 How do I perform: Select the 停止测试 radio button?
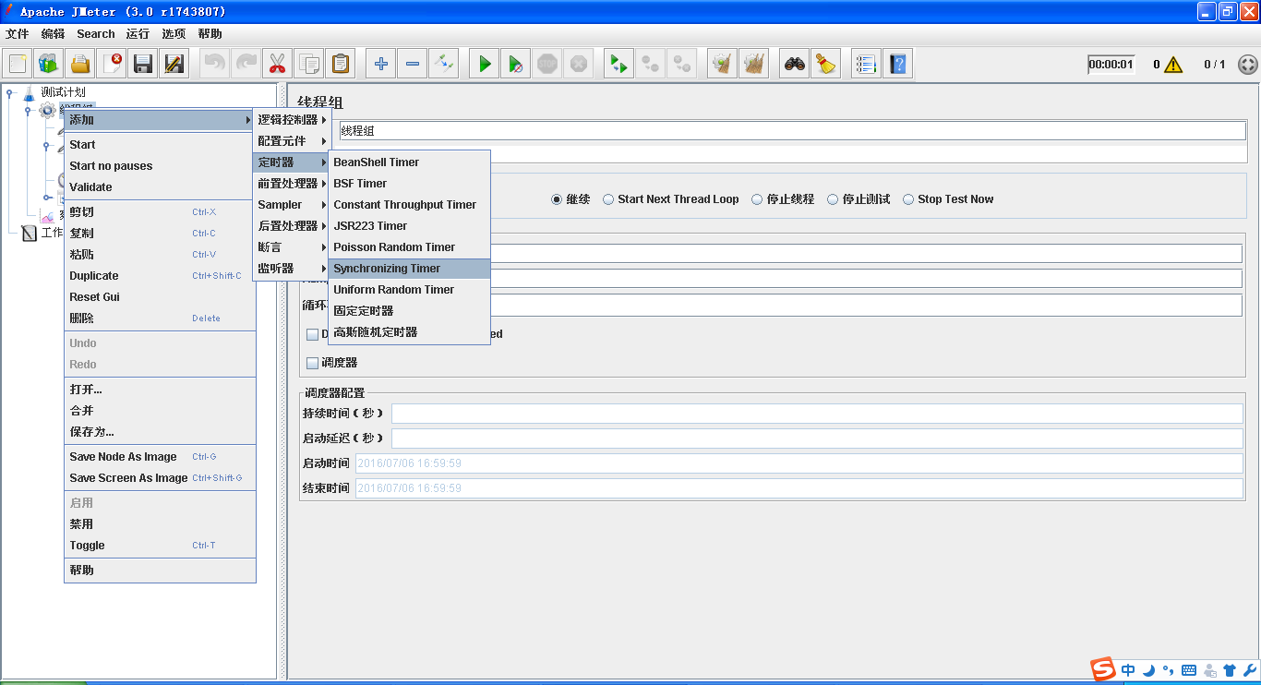[833, 199]
